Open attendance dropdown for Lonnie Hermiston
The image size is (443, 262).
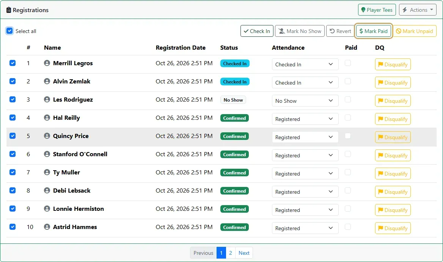tap(305, 210)
